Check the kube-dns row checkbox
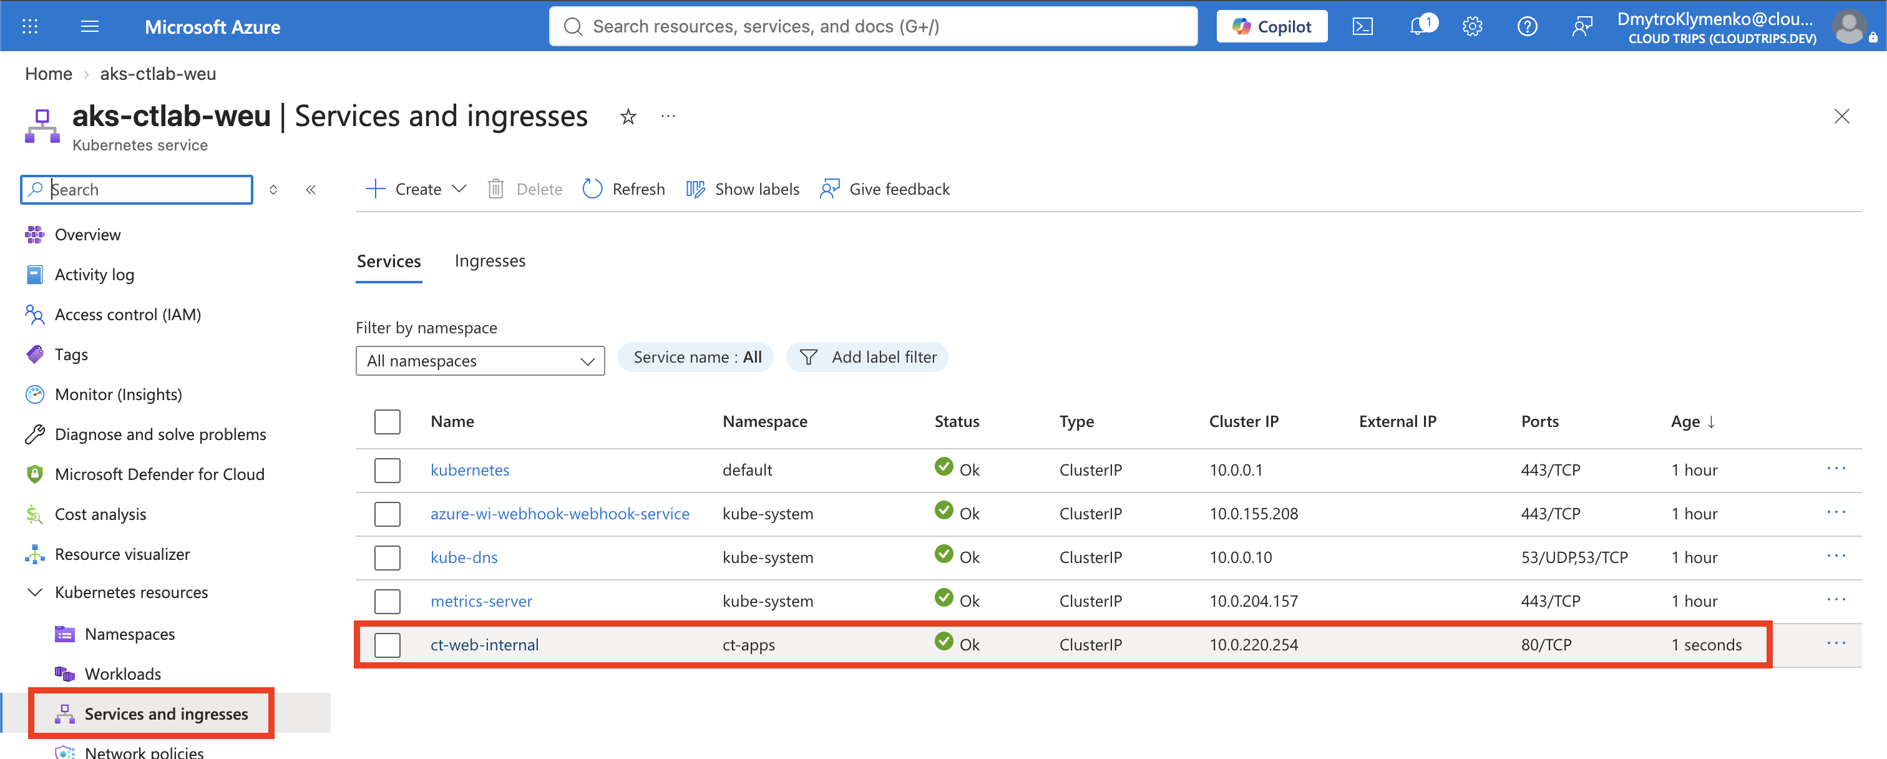Screen dimensions: 1887x759 pyautogui.click(x=387, y=557)
